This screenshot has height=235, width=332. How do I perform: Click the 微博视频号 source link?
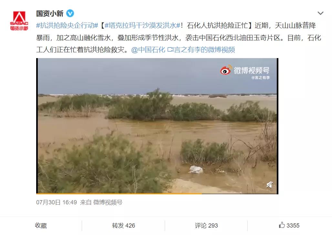coord(108,202)
